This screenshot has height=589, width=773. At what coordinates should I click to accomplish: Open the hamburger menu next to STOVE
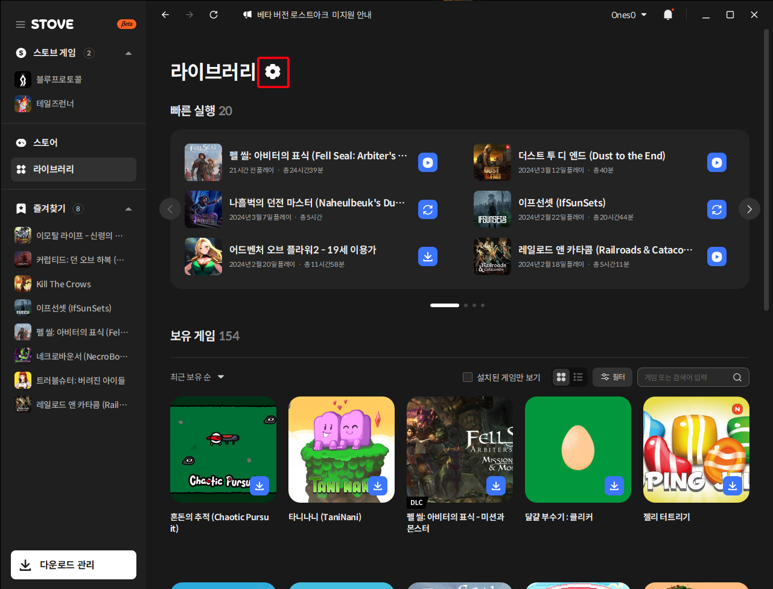21,25
